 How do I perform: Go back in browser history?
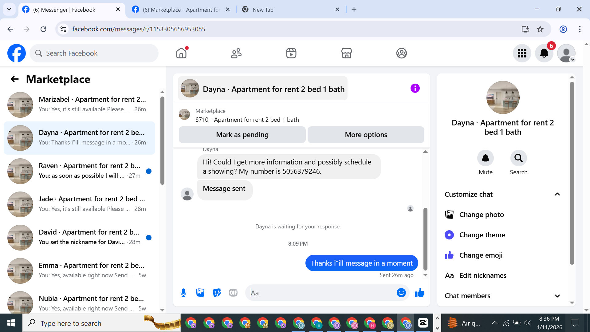click(10, 29)
